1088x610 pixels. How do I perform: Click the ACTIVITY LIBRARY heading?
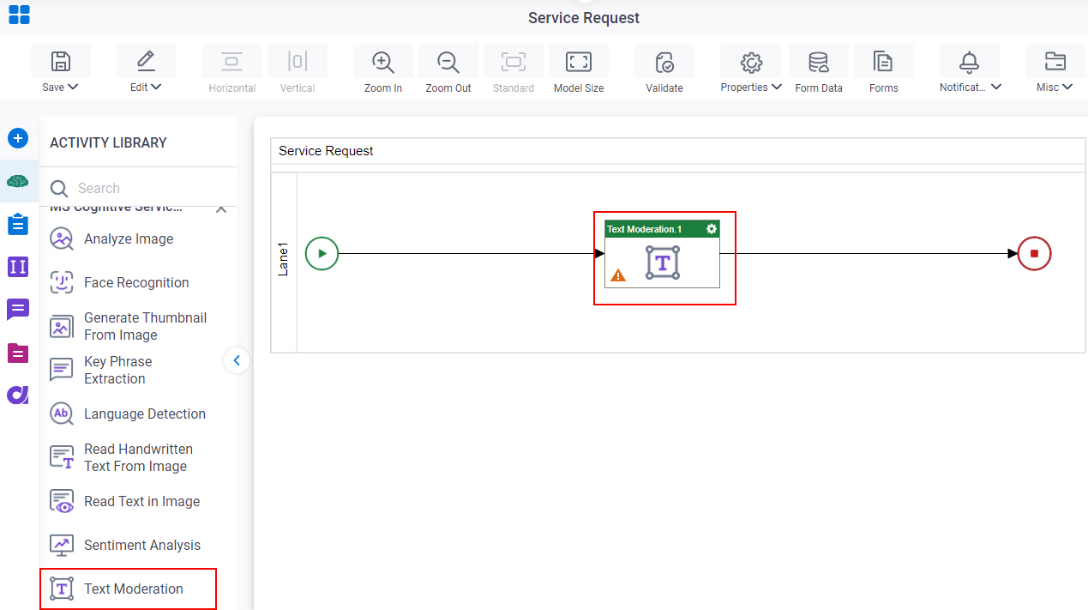click(108, 142)
